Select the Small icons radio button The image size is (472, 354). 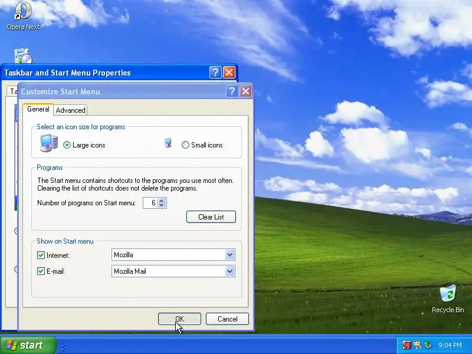pyautogui.click(x=185, y=145)
